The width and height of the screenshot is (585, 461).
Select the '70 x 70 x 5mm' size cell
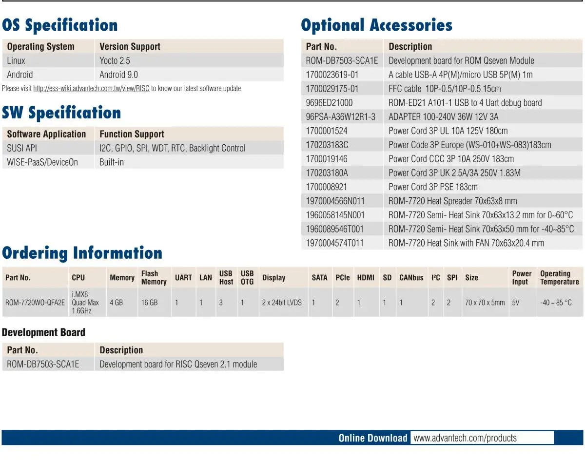click(x=485, y=302)
